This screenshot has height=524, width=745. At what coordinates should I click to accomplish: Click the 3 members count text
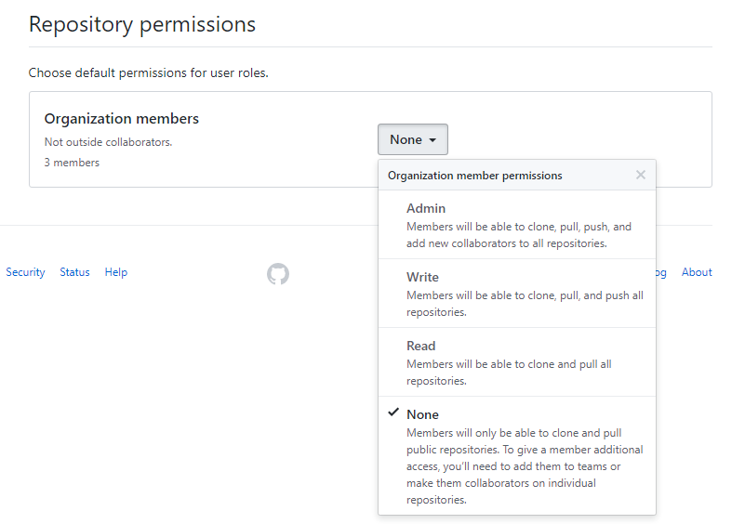[x=72, y=163]
